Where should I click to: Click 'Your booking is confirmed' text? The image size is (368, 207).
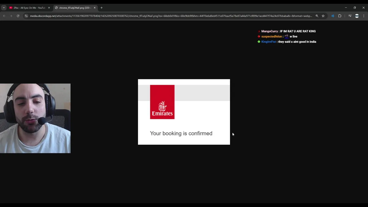click(181, 133)
